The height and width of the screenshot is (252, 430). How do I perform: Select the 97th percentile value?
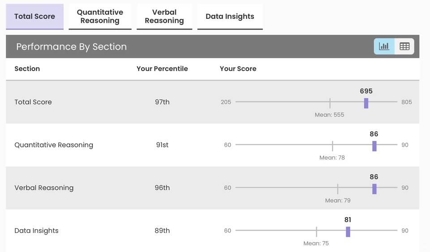point(162,102)
